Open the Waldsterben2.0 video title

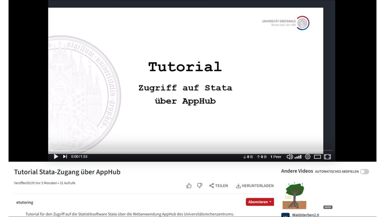click(305, 215)
